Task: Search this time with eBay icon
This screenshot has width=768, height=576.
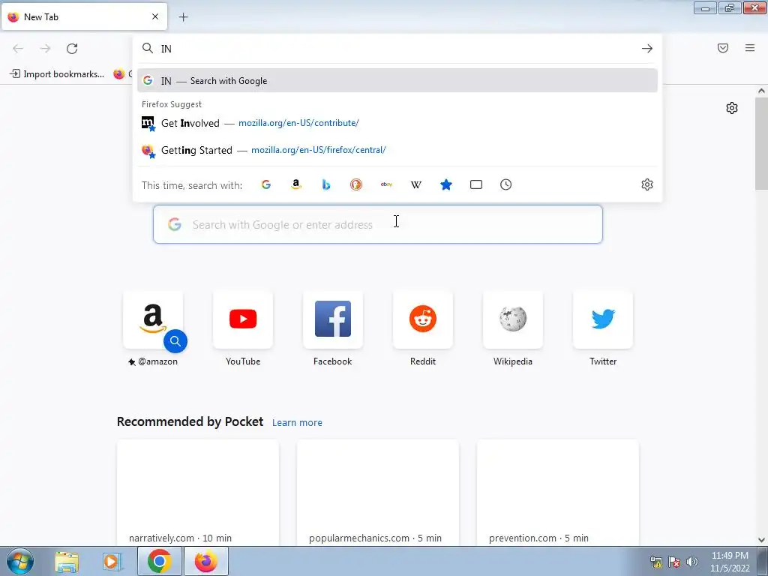Action: click(386, 184)
